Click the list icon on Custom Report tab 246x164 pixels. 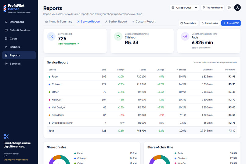[x=133, y=21]
